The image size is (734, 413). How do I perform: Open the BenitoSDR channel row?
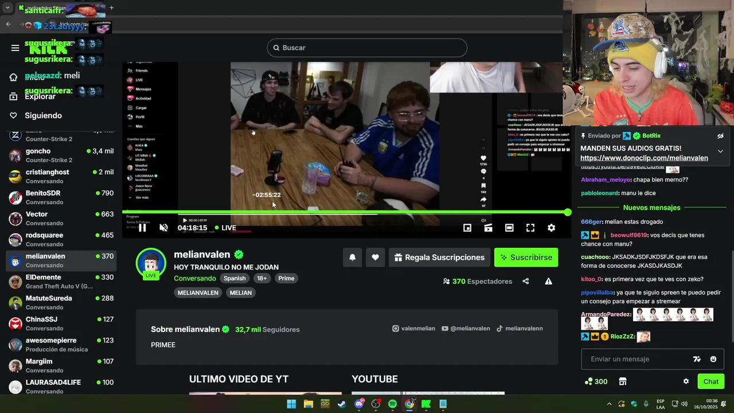click(x=61, y=197)
